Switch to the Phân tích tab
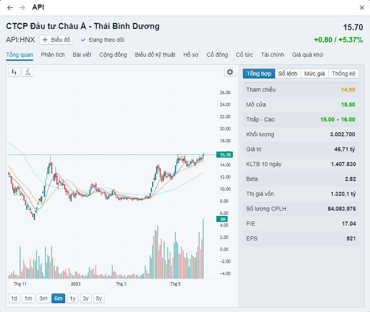Viewport: 370px width, 312px height. click(53, 55)
